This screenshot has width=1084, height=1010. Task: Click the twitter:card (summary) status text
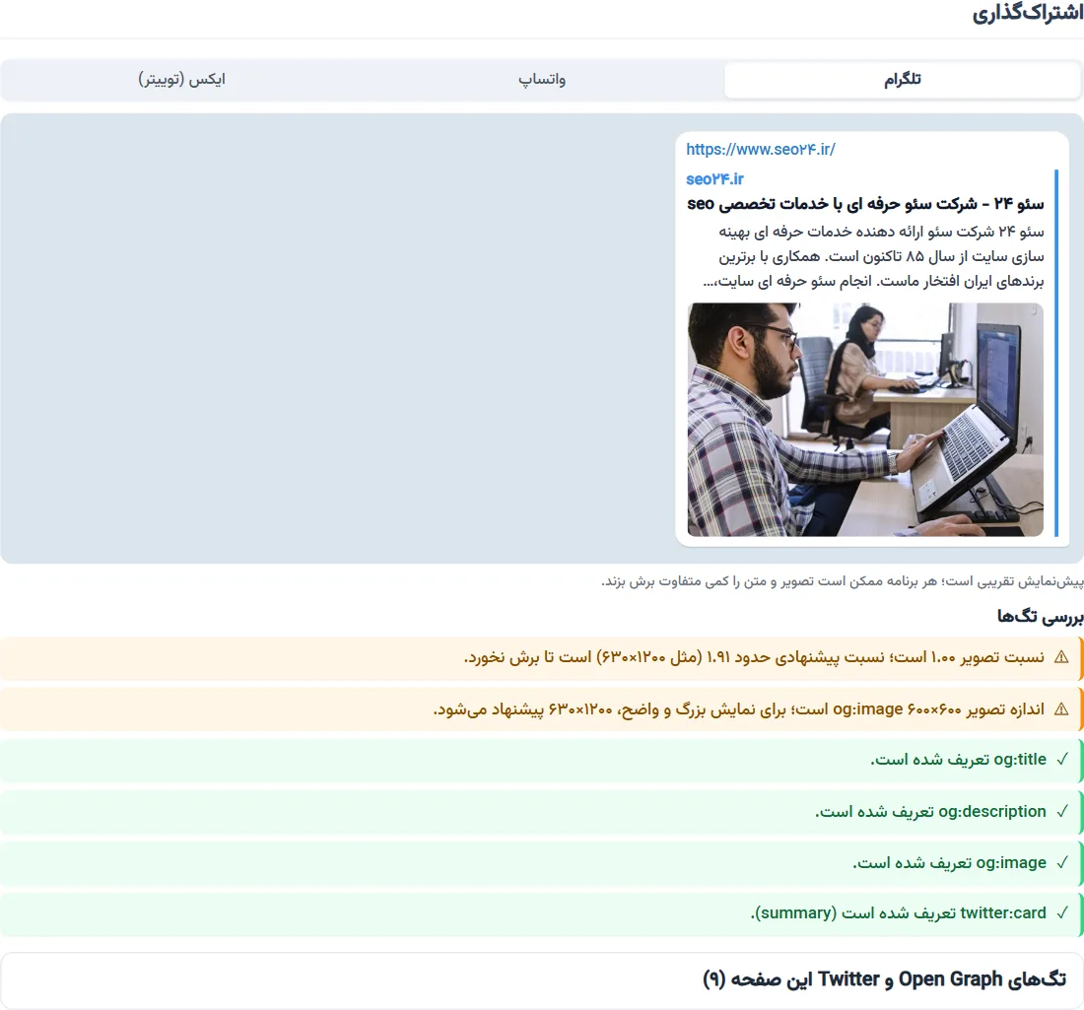(898, 913)
